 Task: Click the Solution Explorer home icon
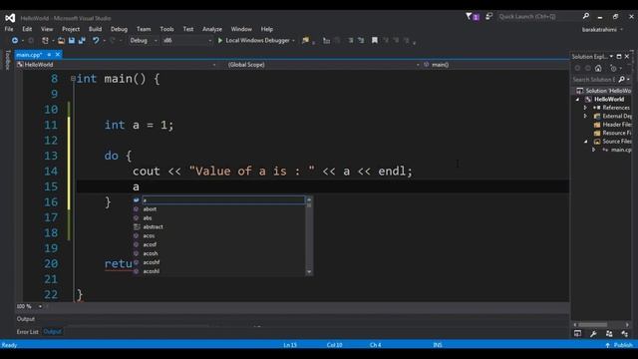[x=598, y=68]
